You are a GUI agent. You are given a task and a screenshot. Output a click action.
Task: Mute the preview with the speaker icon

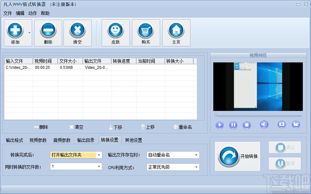point(264,124)
